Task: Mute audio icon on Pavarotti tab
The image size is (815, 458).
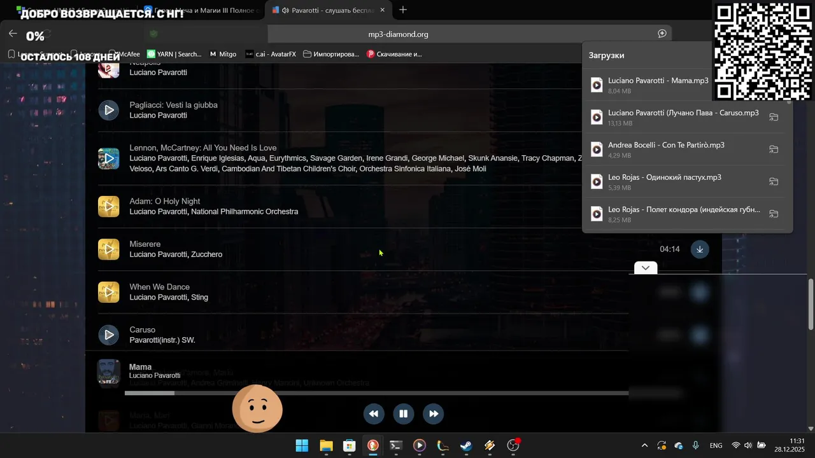Action: pos(285,10)
